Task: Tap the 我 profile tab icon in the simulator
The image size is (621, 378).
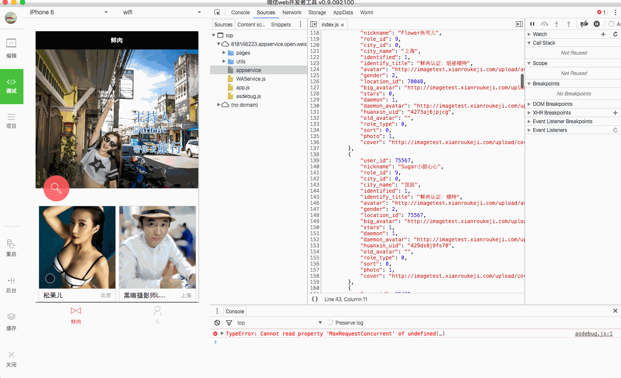Action: [x=158, y=315]
